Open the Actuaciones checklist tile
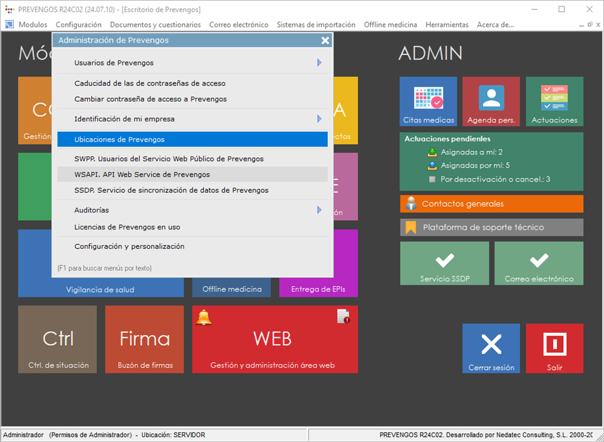Viewport: 604px width, 442px height. coord(554,101)
